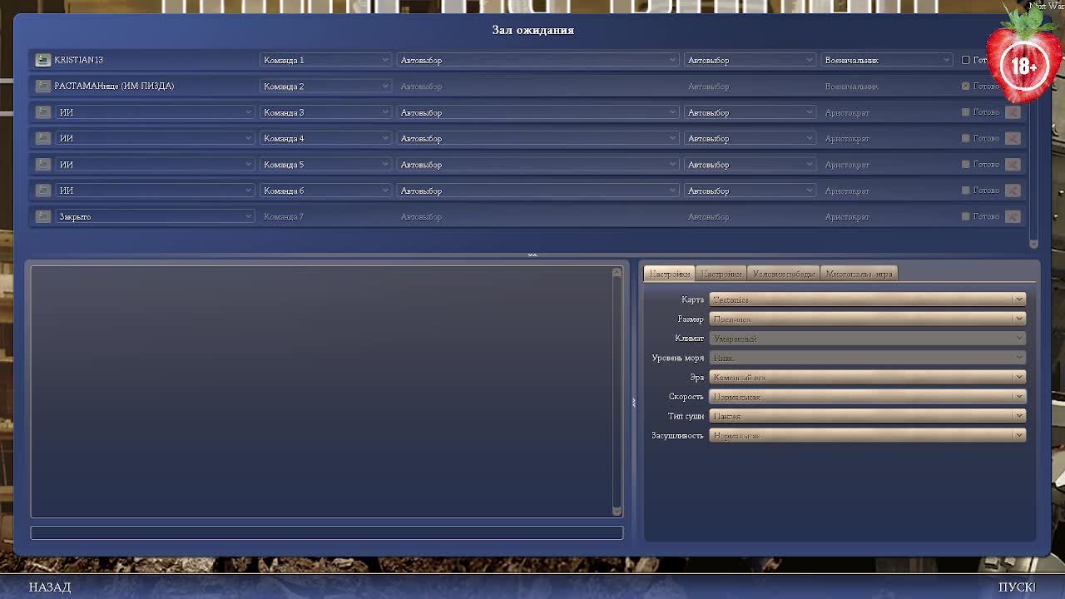Click the player icon beside KRISTIAN13

point(43,60)
